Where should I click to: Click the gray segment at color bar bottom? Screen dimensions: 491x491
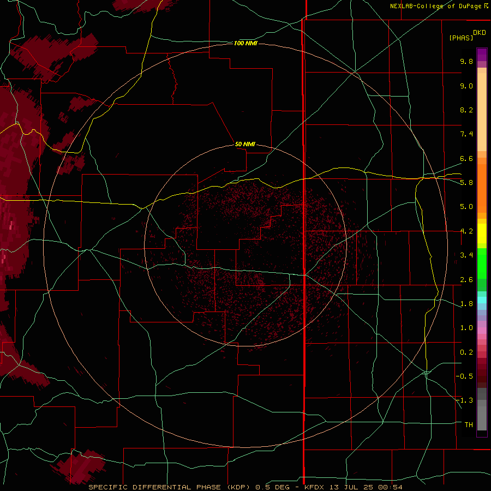point(482,418)
